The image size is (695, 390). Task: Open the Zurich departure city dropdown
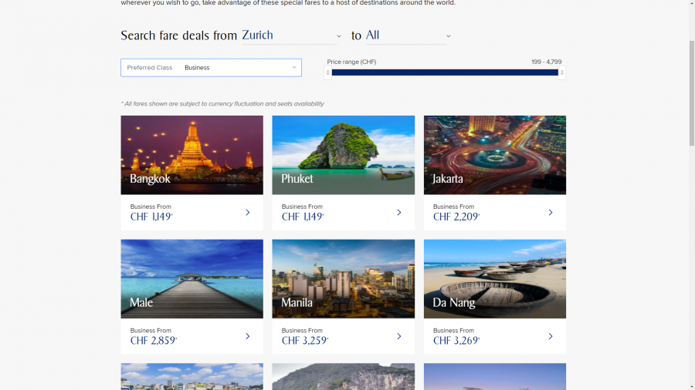(292, 35)
